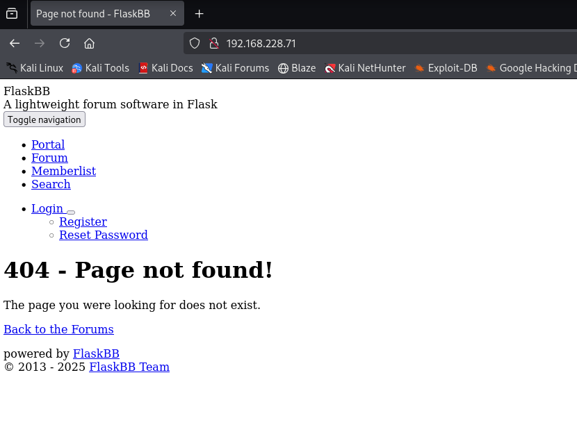This screenshot has width=577, height=441.
Task: Open the Portal navigation link
Action: coord(48,144)
